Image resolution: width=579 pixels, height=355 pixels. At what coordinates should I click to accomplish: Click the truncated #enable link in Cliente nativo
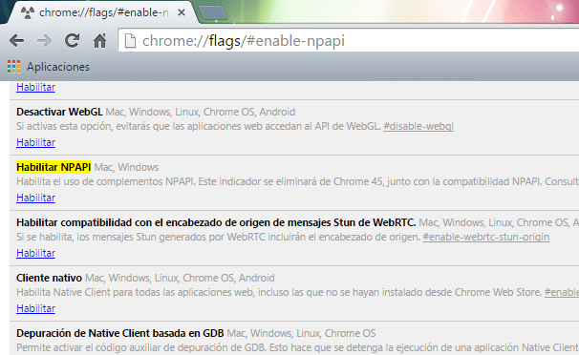(x=562, y=292)
